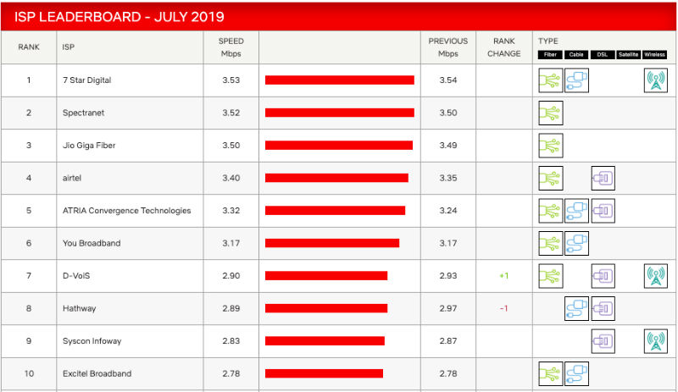Viewport: 678px width, 392px height.
Task: Click the Fiber icon in Jio Giga Fiber row
Action: pos(550,146)
